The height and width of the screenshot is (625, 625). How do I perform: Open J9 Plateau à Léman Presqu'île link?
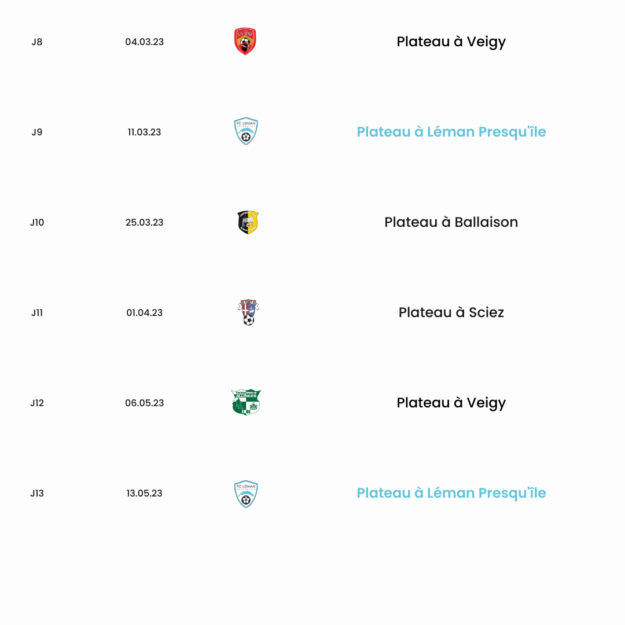tap(451, 132)
